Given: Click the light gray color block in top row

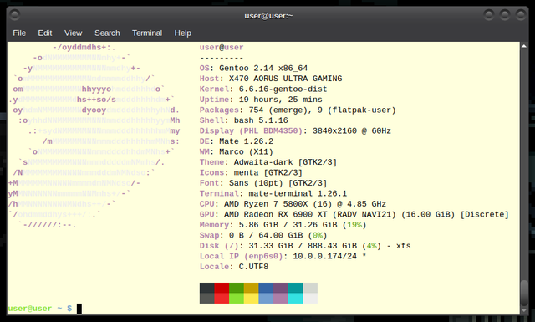Looking at the screenshot, I should pos(310,288).
